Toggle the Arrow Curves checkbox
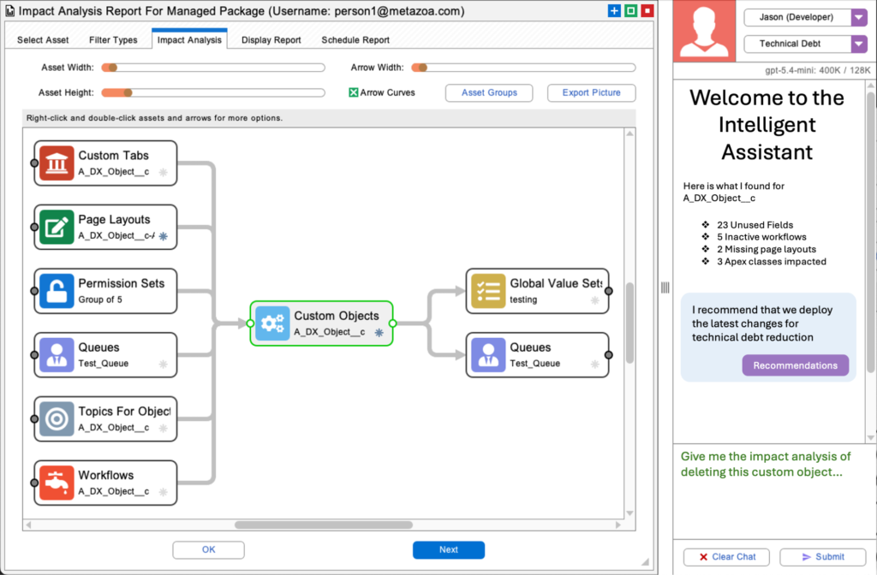Image resolution: width=877 pixels, height=575 pixels. (353, 92)
